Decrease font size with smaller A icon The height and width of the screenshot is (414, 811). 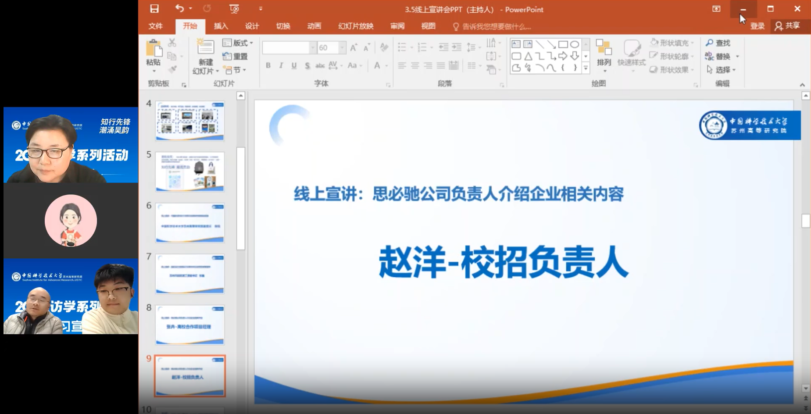(367, 47)
